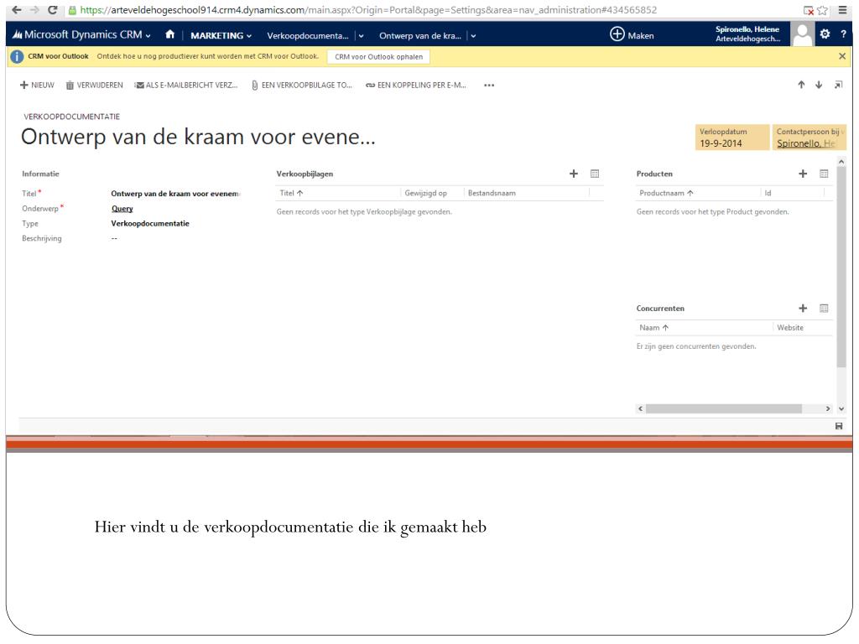Click the Maken create button
859x644 pixels.
pos(633,35)
